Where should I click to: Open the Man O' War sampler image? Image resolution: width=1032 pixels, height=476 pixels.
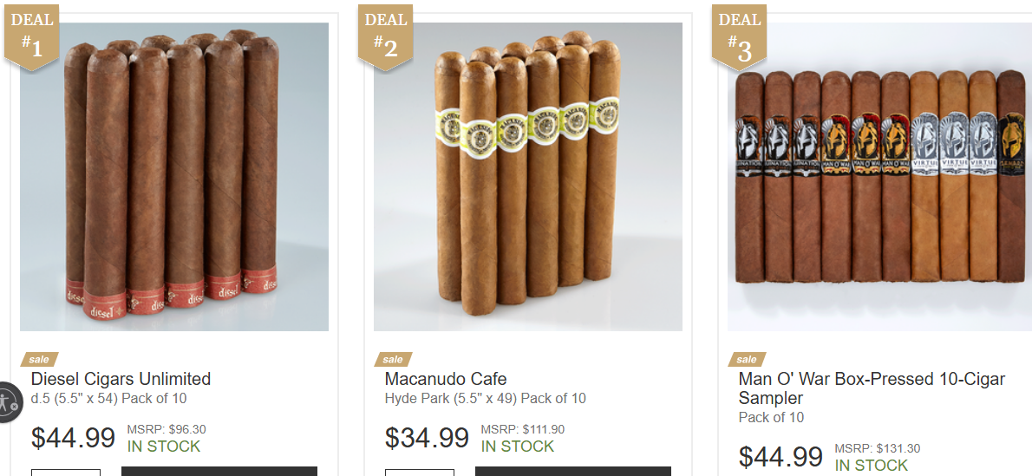coord(880,177)
